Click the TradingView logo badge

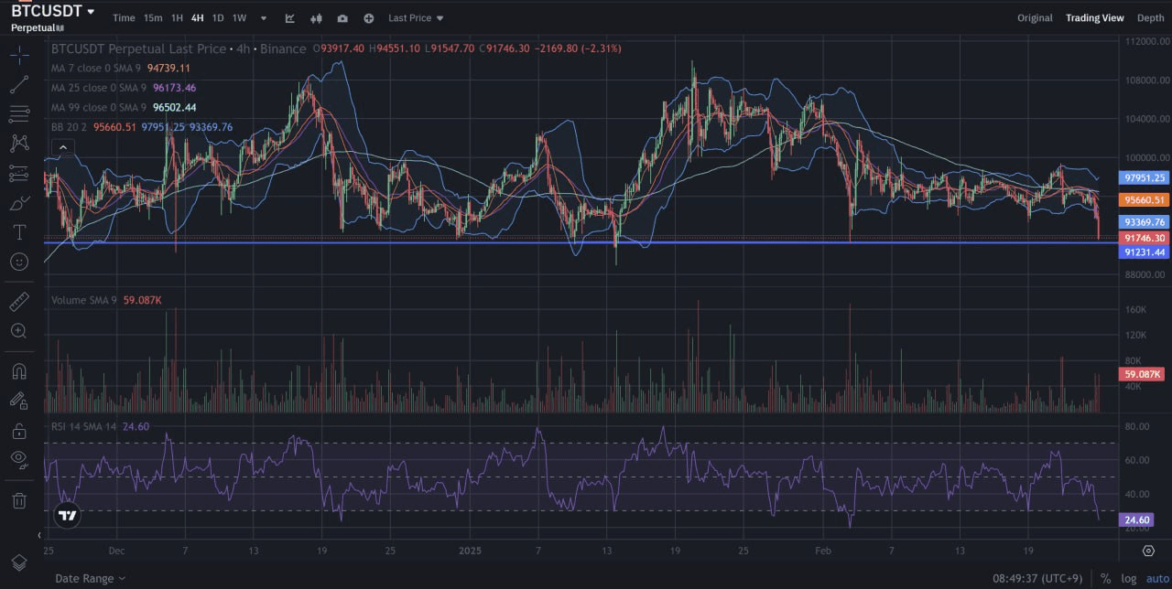68,515
